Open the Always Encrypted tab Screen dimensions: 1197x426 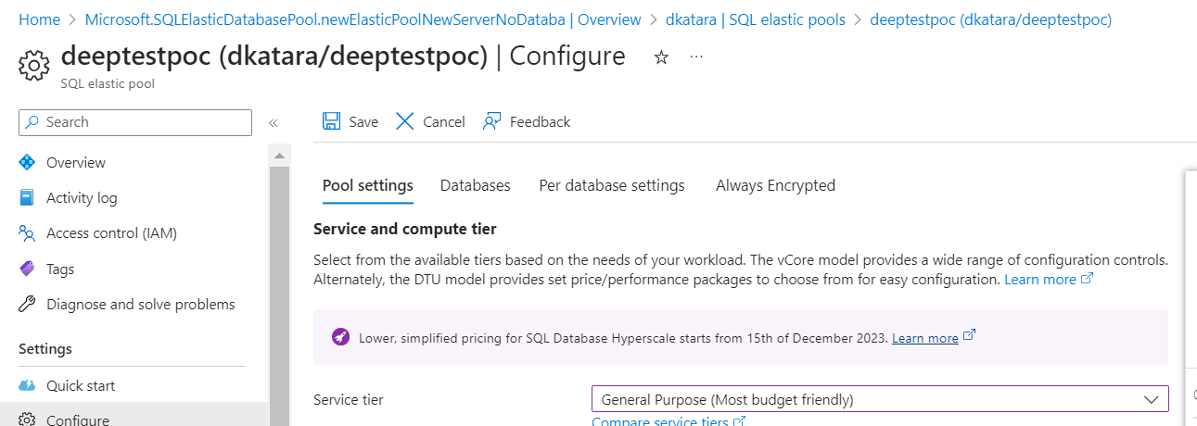[x=775, y=185]
